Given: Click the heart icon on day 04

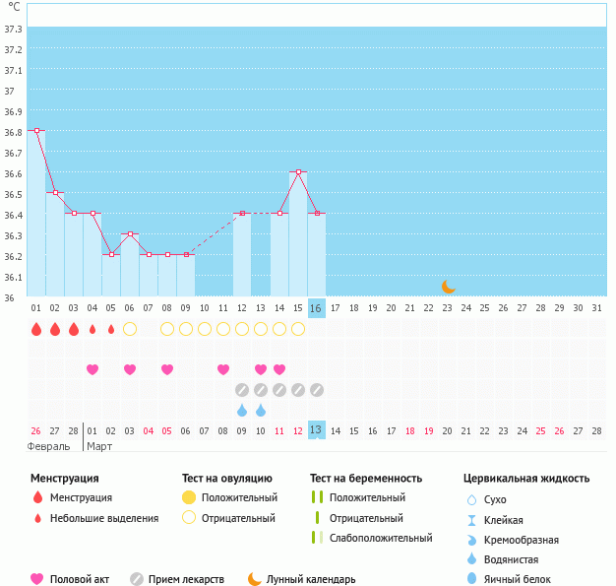Looking at the screenshot, I should point(92,369).
